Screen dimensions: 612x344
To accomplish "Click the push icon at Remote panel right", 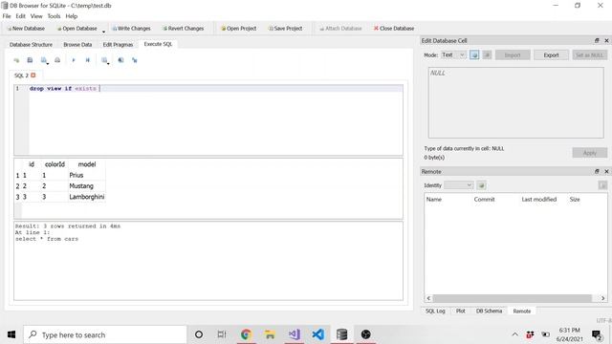I will click(x=602, y=185).
